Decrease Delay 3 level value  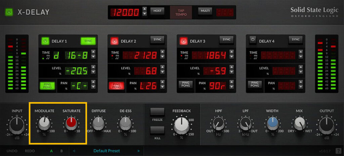231,72
